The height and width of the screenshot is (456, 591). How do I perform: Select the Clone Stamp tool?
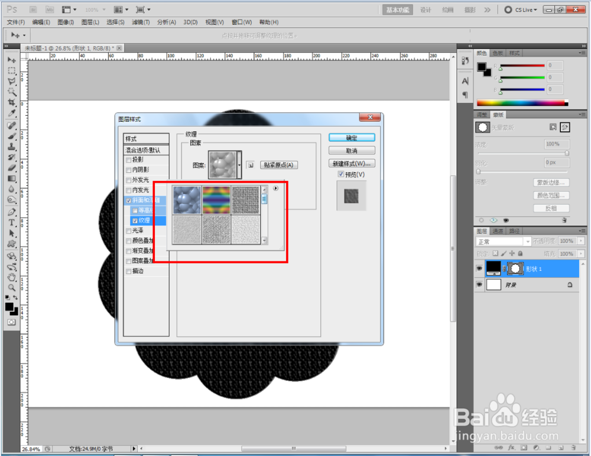pos(12,146)
